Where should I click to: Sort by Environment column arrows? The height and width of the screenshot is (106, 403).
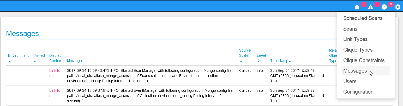10,61
